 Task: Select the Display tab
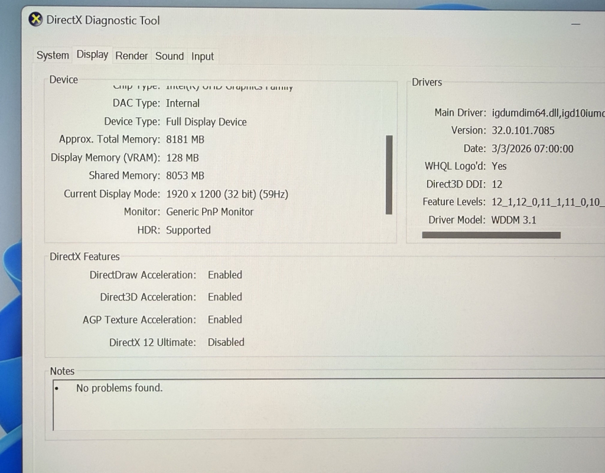tap(92, 54)
